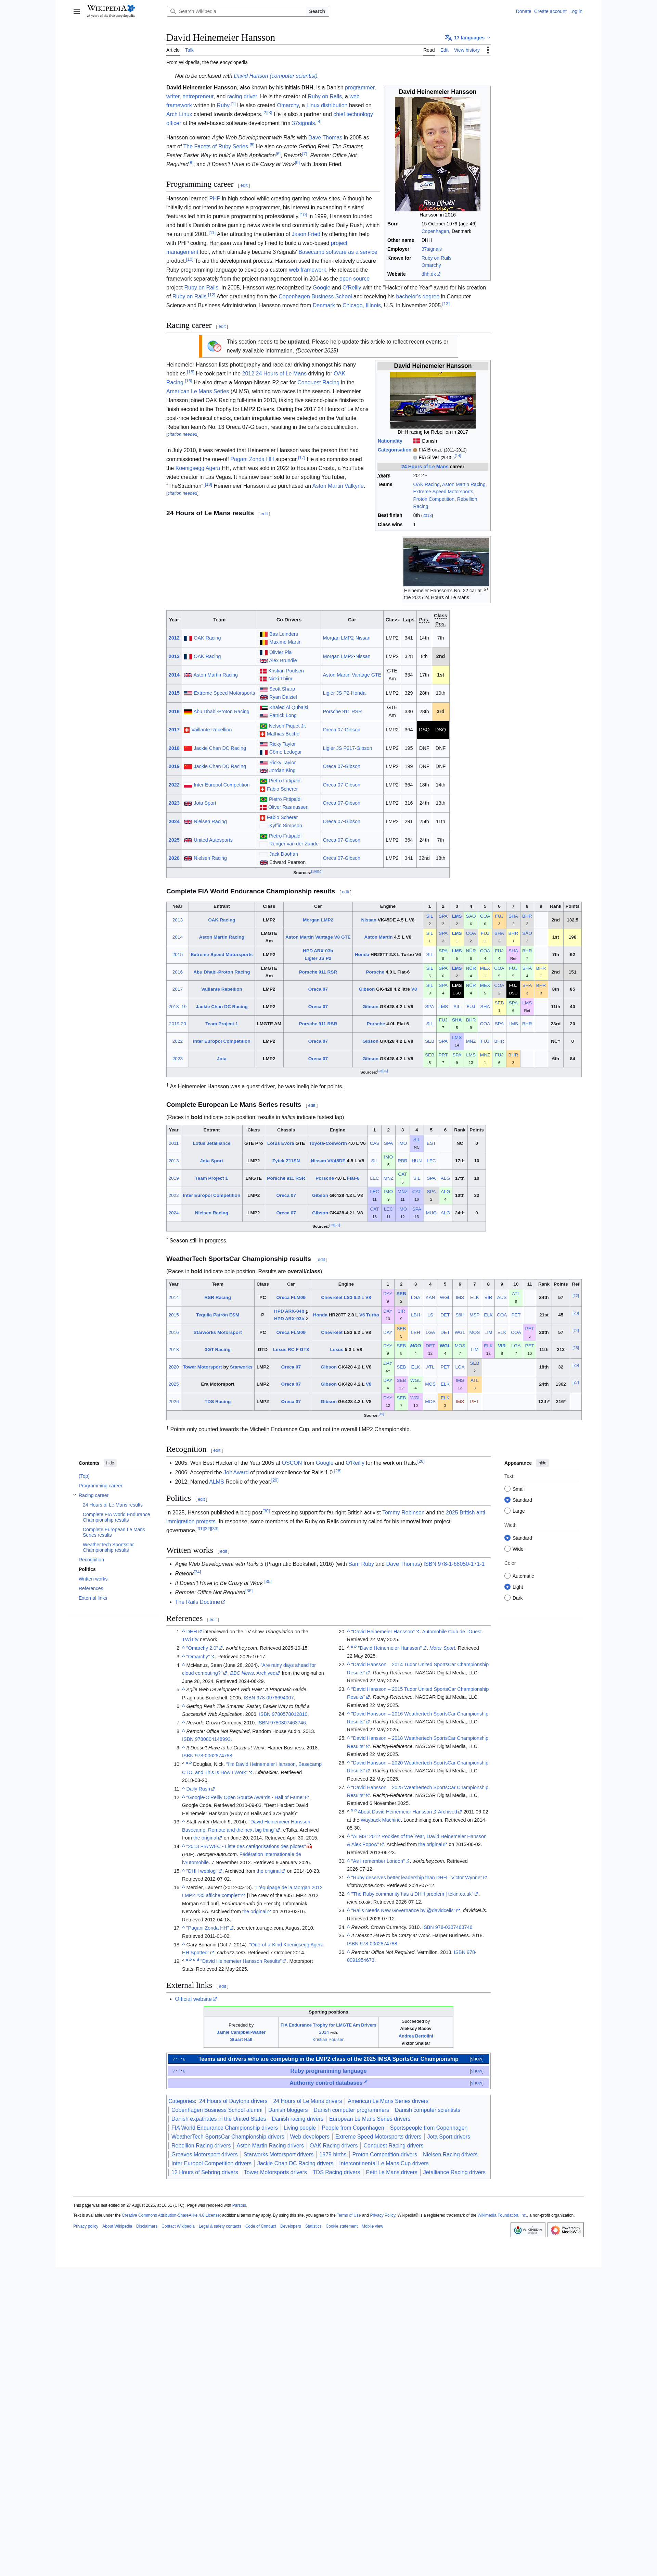The height and width of the screenshot is (2576, 657).
Task: Click the Create account link
Action: click(550, 11)
